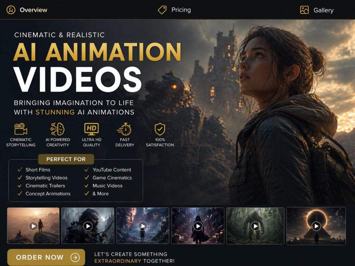Image resolution: width=355 pixels, height=266 pixels.
Task: Click the Pricing price-tag icon
Action: (162, 10)
